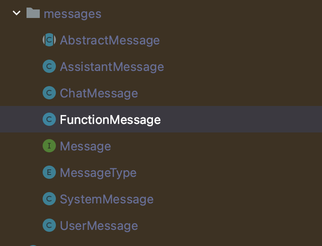Click the AssistantMessage class icon

[x=49, y=67]
